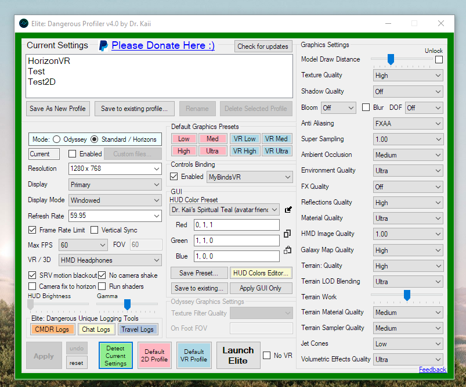Open the Ambient Occlusion dropdown

coord(408,155)
